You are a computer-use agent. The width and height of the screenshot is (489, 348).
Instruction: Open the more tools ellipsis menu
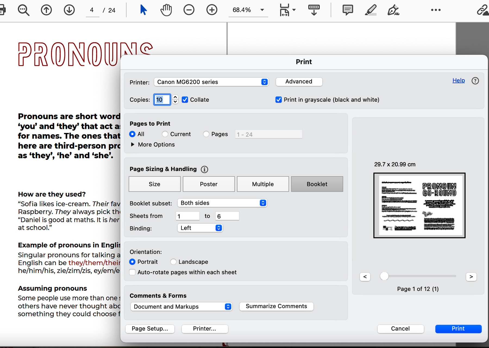pyautogui.click(x=436, y=10)
